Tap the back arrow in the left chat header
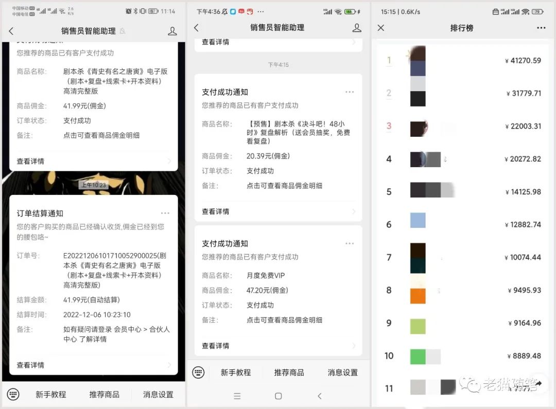The width and height of the screenshot is (556, 409). [11, 31]
